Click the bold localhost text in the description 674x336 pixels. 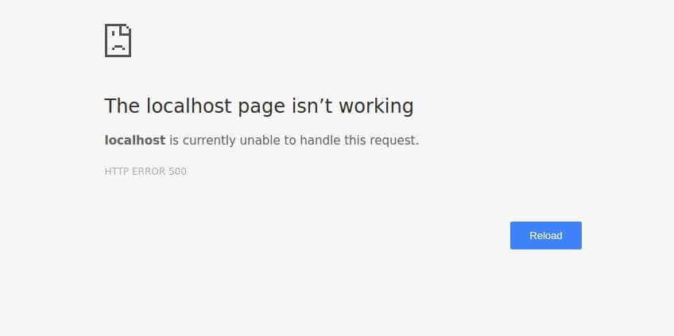[135, 140]
